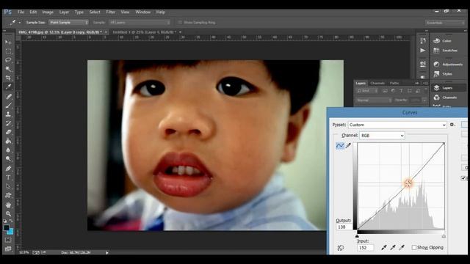Select the Move tool

coord(8,43)
